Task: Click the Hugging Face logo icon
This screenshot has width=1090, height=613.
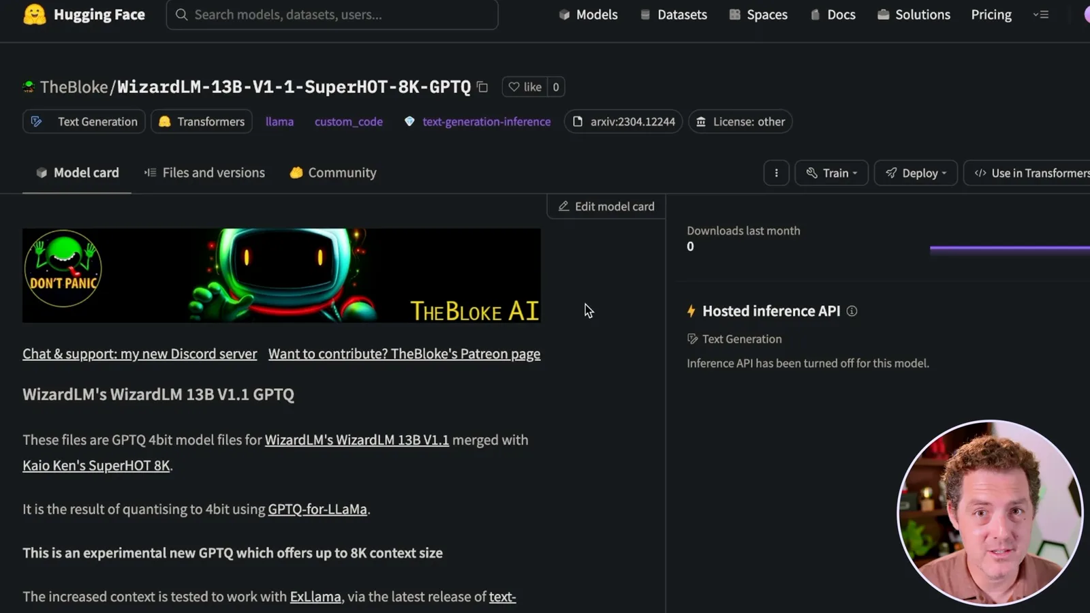Action: 35,14
